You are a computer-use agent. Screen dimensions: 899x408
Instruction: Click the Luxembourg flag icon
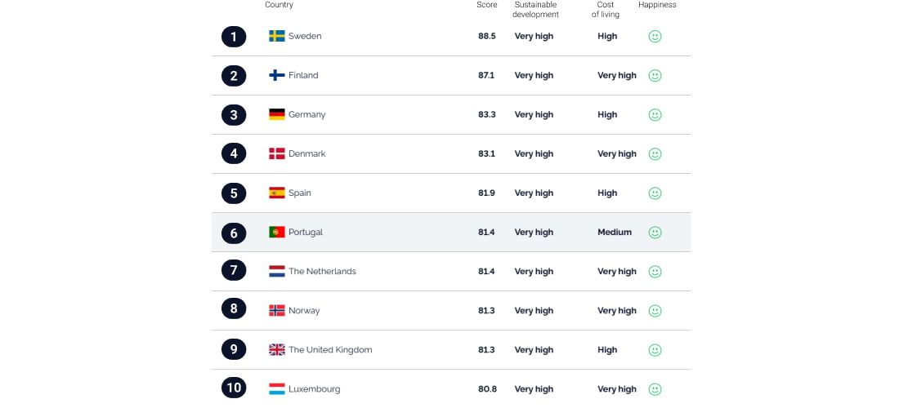[x=277, y=388]
